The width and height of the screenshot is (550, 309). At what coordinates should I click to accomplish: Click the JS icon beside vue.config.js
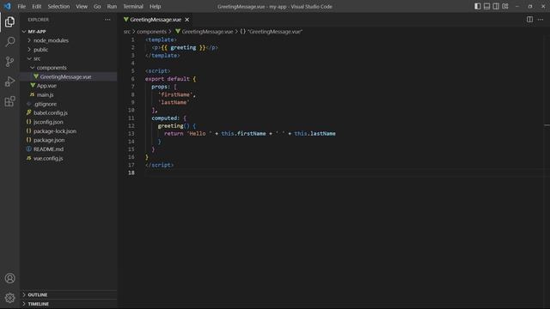coord(28,158)
